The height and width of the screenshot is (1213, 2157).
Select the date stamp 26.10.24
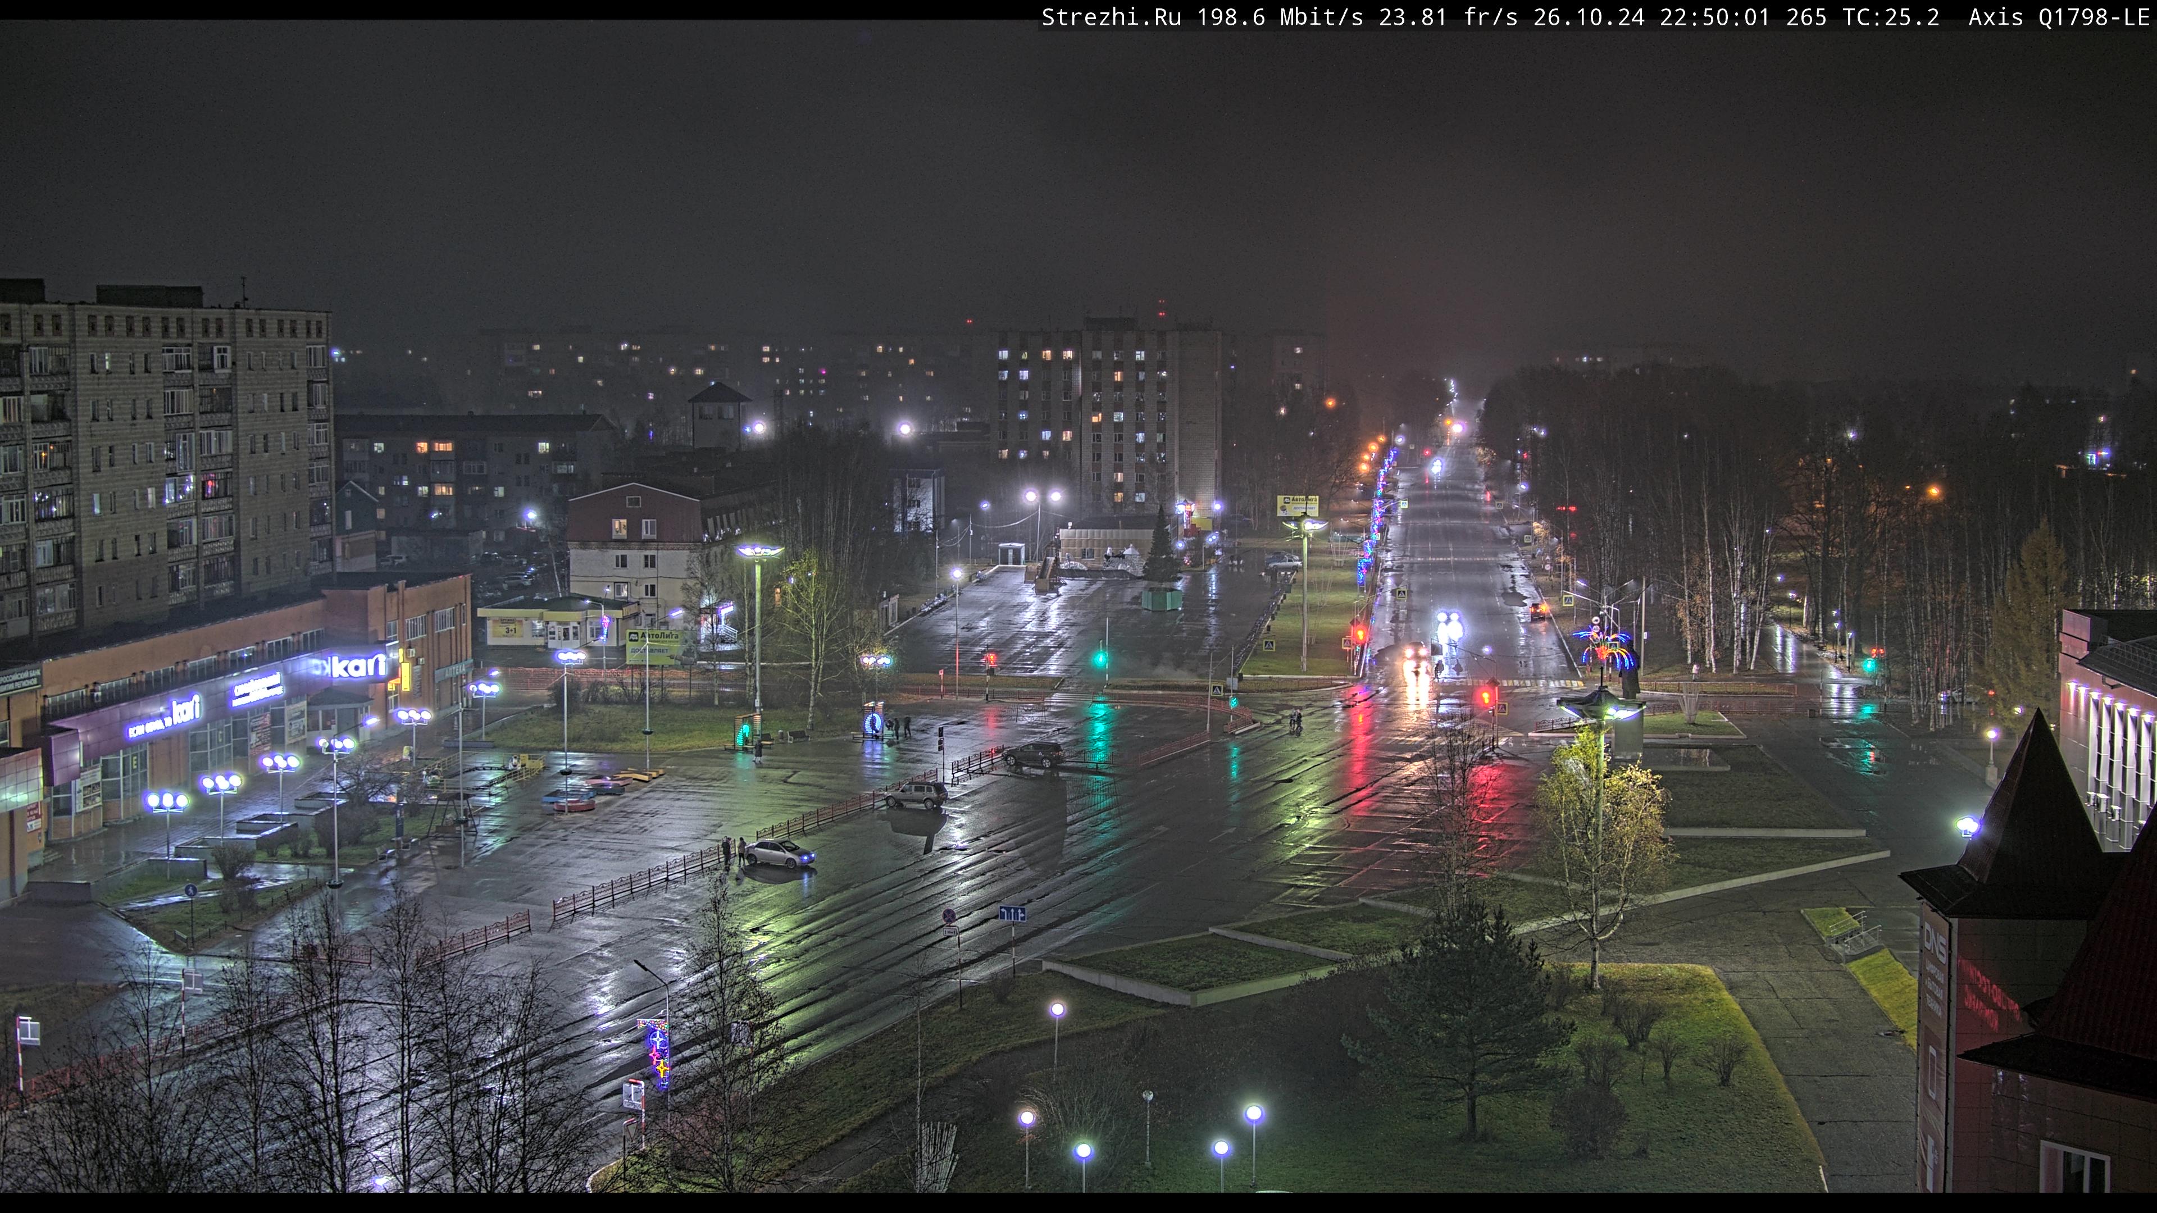[x=1589, y=17]
